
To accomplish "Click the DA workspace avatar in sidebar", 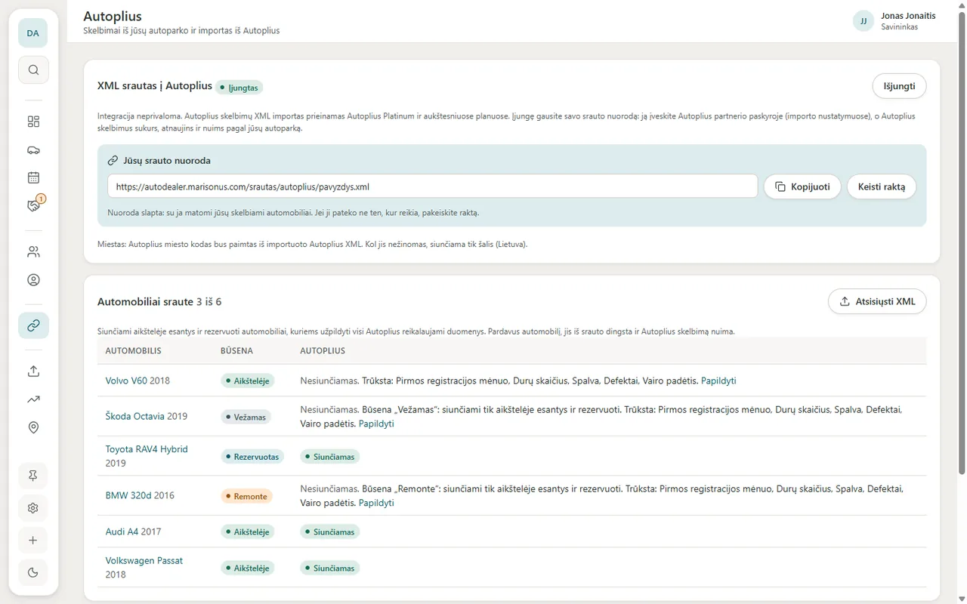I will pos(33,33).
